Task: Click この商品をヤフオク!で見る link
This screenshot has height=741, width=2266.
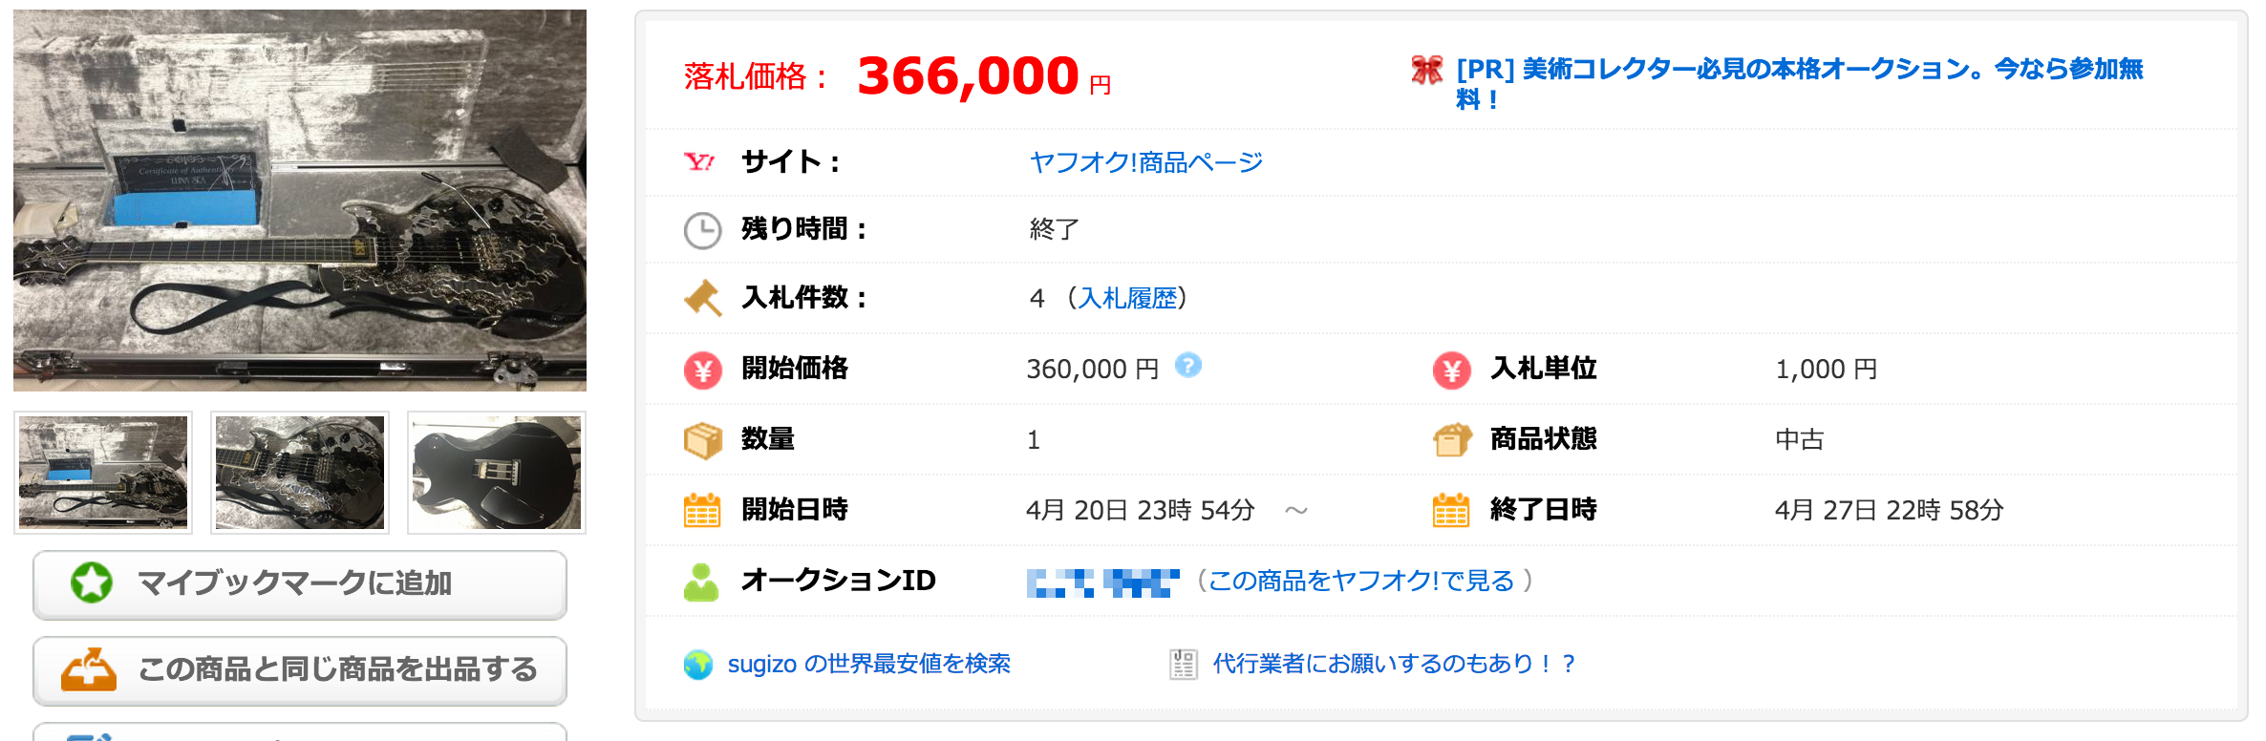Action: pyautogui.click(x=1361, y=581)
